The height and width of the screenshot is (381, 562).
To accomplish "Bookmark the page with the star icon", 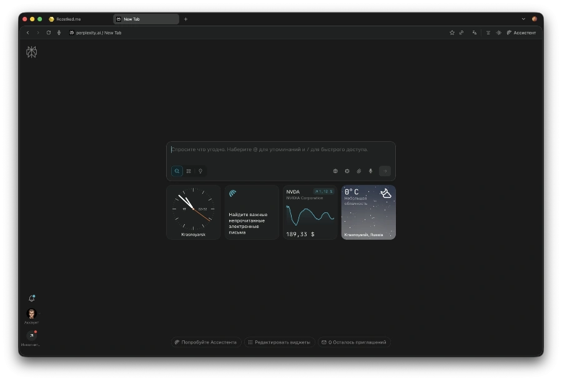I will [x=452, y=32].
